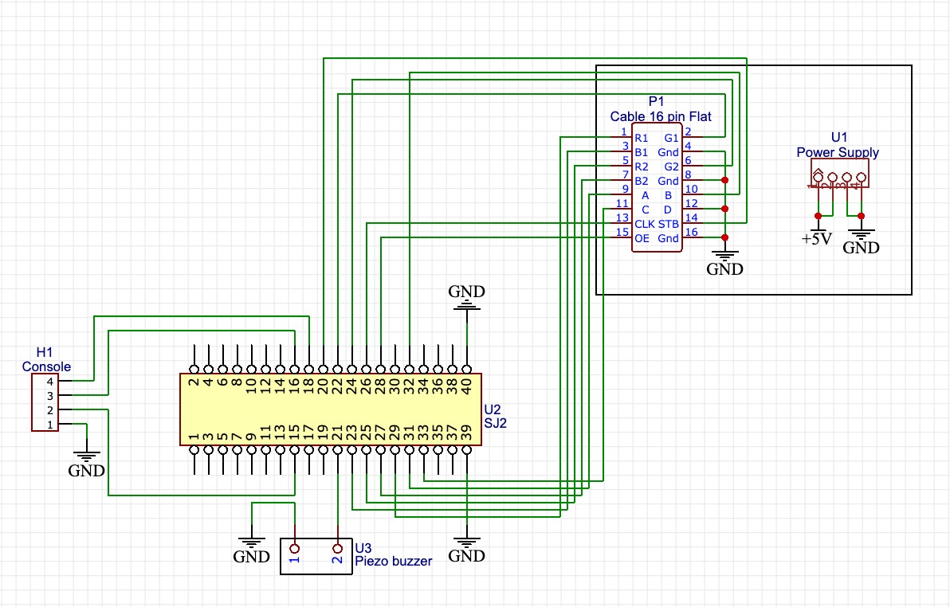
Task: Select pin 2 of the H1 Console header
Action: [49, 411]
